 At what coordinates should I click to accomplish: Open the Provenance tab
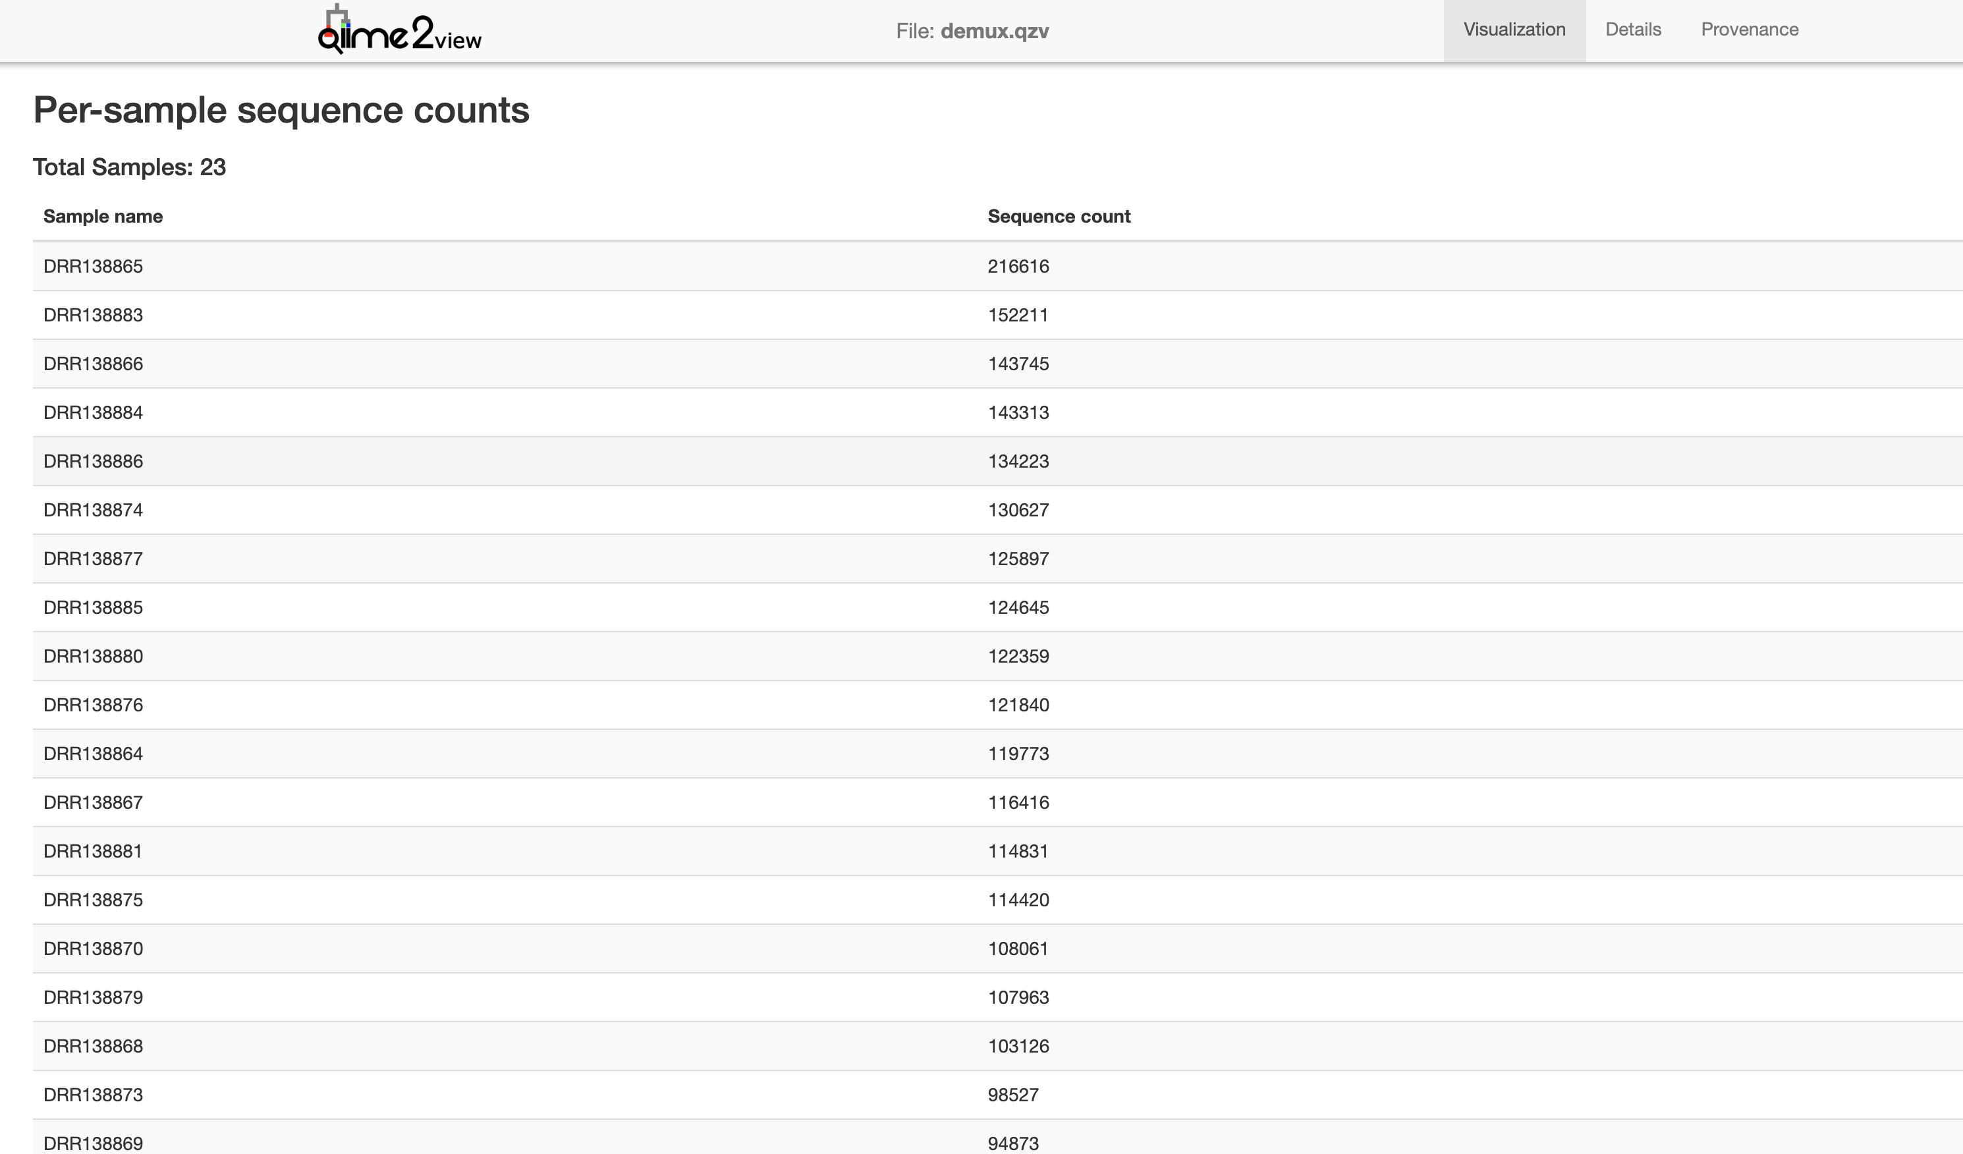click(x=1749, y=30)
